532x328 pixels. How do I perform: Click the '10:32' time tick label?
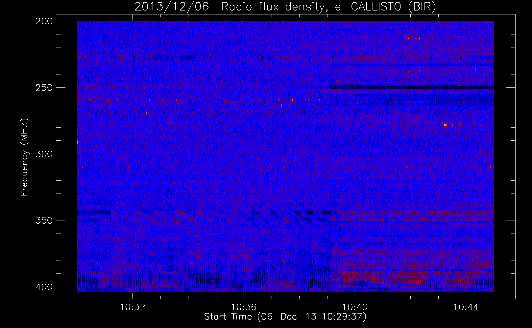click(x=133, y=307)
